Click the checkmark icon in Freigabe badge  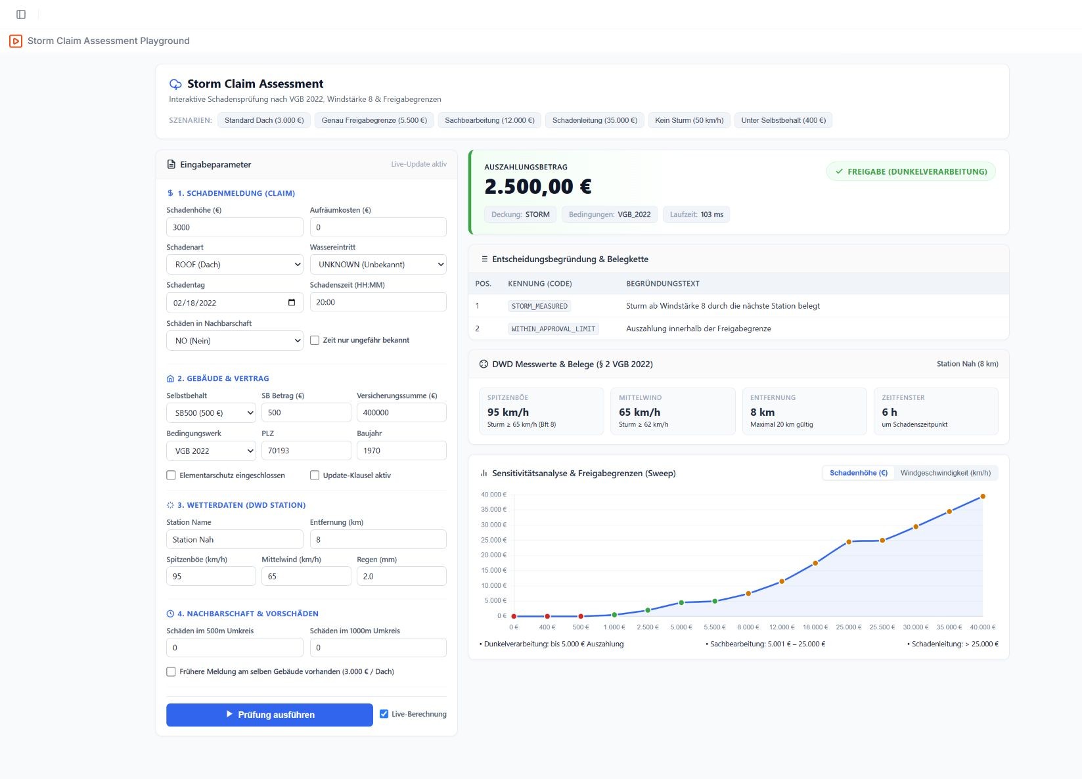[839, 171]
